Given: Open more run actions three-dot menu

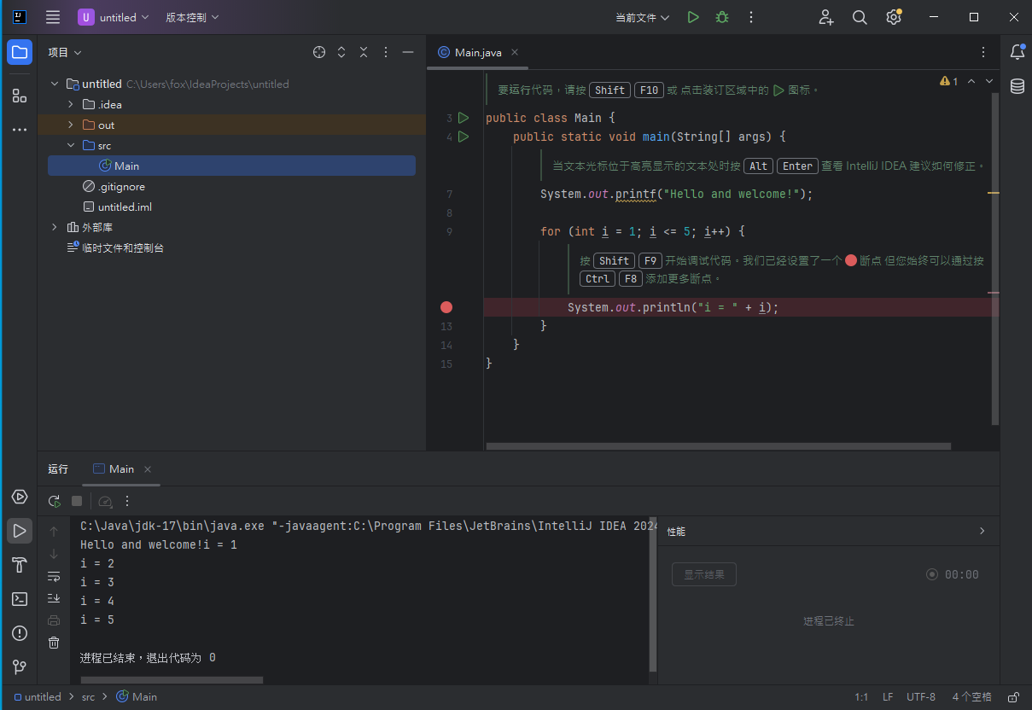Looking at the screenshot, I should pos(751,17).
